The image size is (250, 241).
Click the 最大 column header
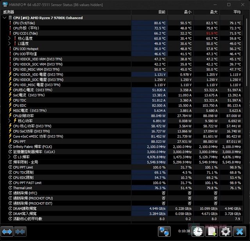click(x=213, y=13)
